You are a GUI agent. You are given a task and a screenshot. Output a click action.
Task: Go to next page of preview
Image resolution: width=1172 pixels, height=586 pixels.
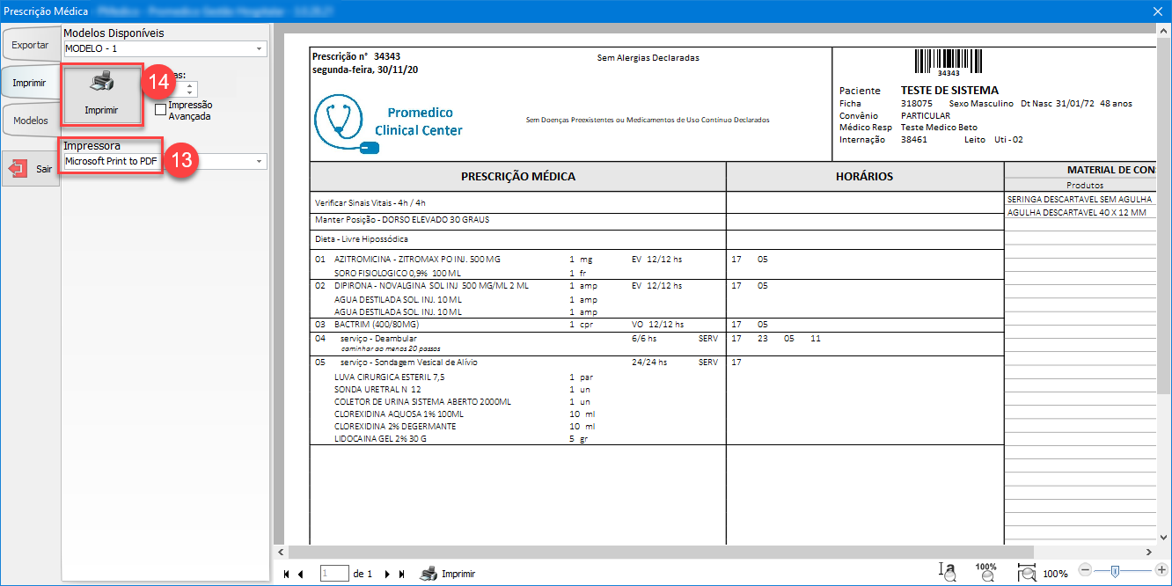(387, 574)
